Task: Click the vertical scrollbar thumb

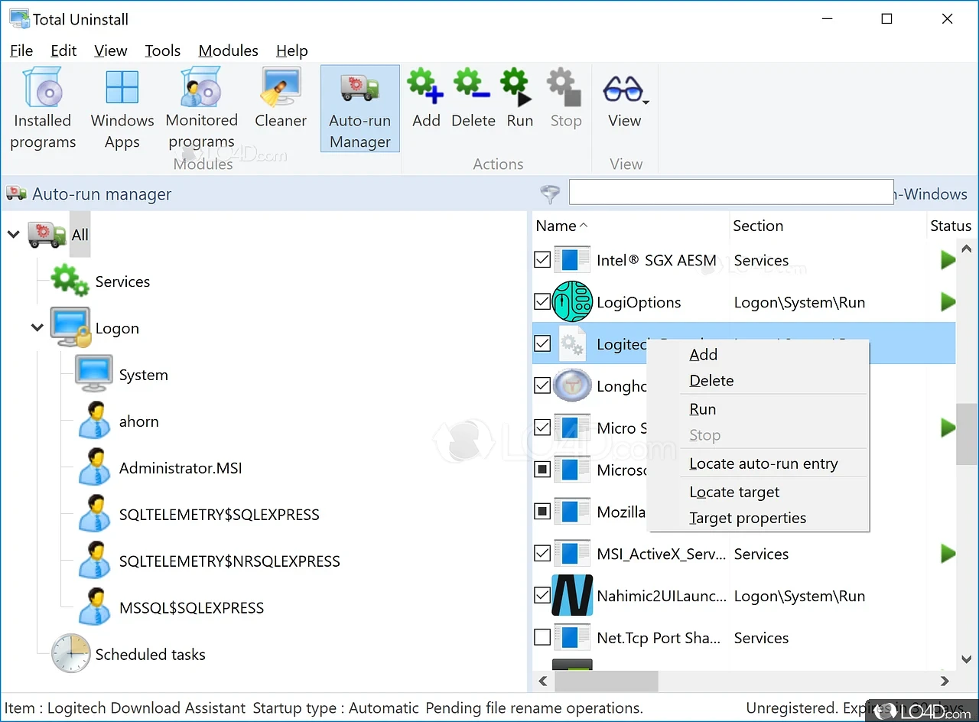Action: coord(966,432)
